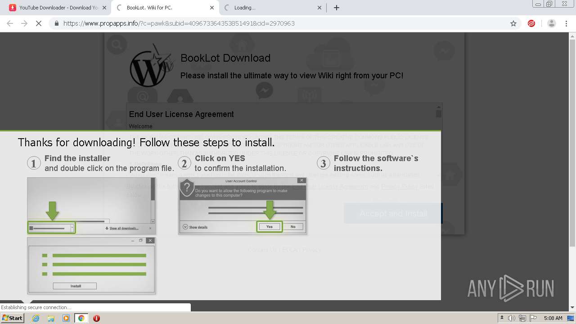Screen dimensions: 576x324
Task: Show hidden system tray icons
Action: [502, 318]
